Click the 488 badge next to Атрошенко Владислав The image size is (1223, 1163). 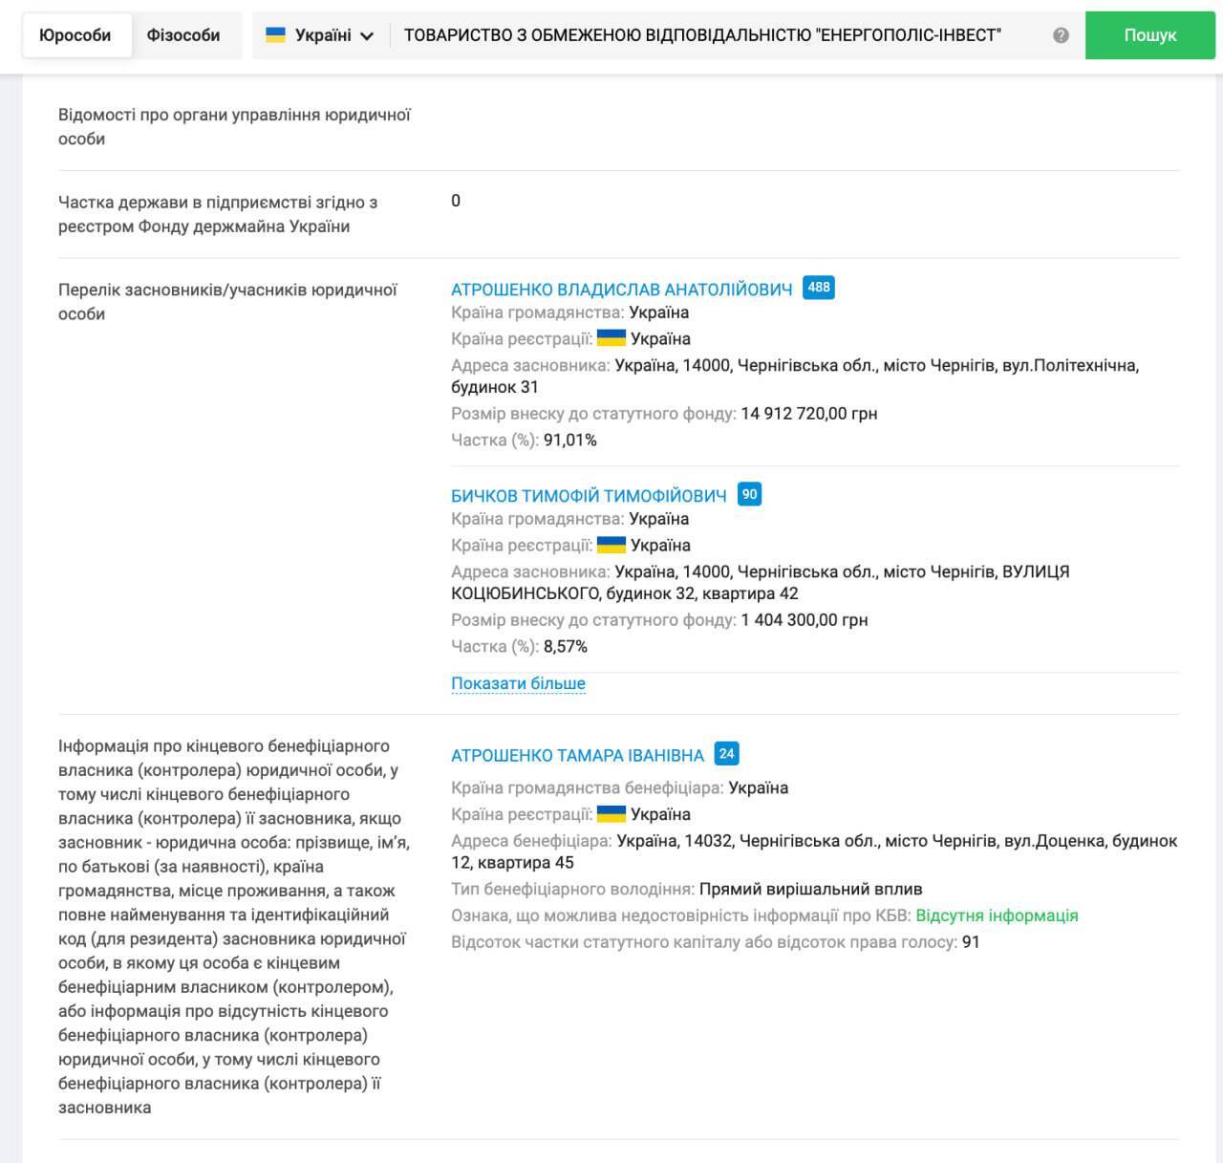pos(818,288)
